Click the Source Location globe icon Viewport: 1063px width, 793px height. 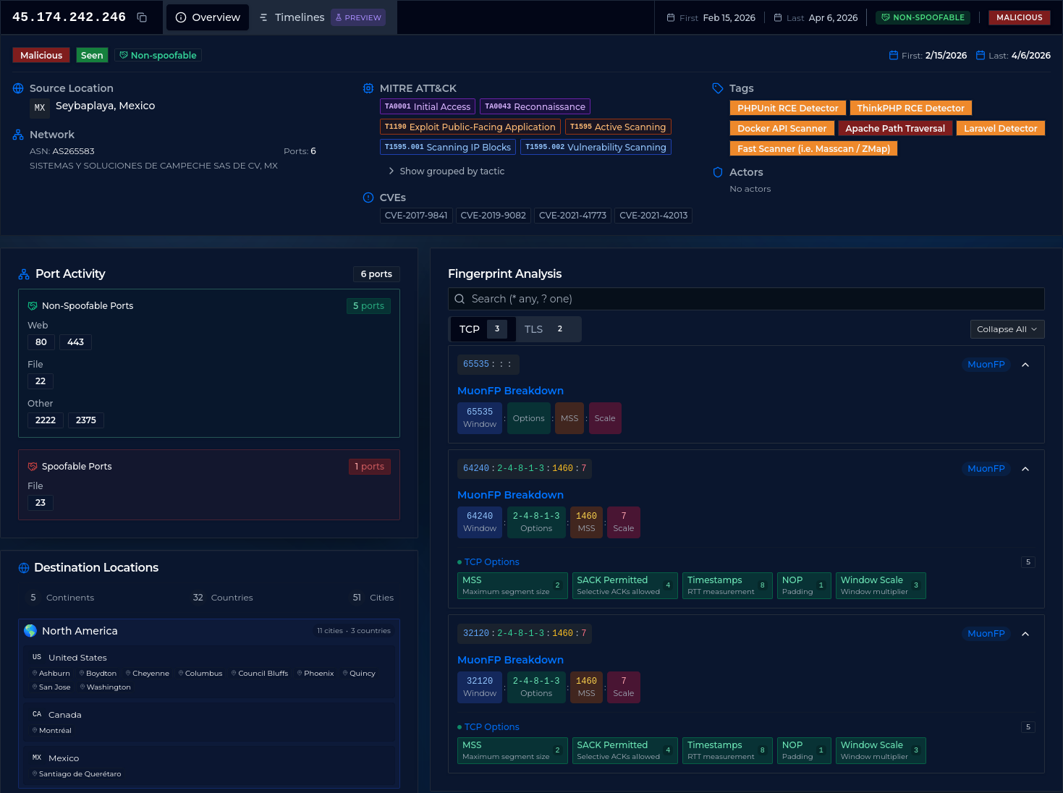pos(17,88)
